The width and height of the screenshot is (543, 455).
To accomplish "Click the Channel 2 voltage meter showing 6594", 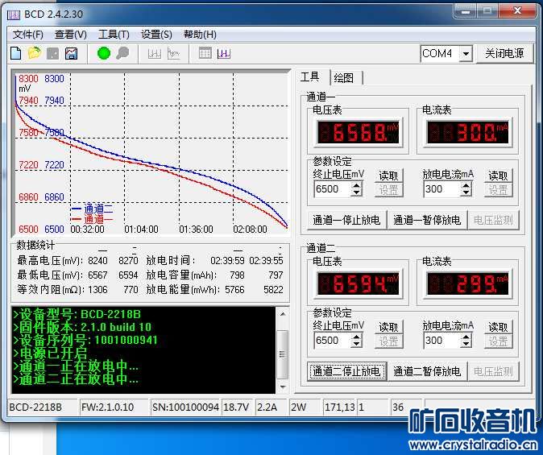I will (x=359, y=283).
